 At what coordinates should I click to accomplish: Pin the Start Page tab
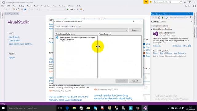(x=15, y=14)
